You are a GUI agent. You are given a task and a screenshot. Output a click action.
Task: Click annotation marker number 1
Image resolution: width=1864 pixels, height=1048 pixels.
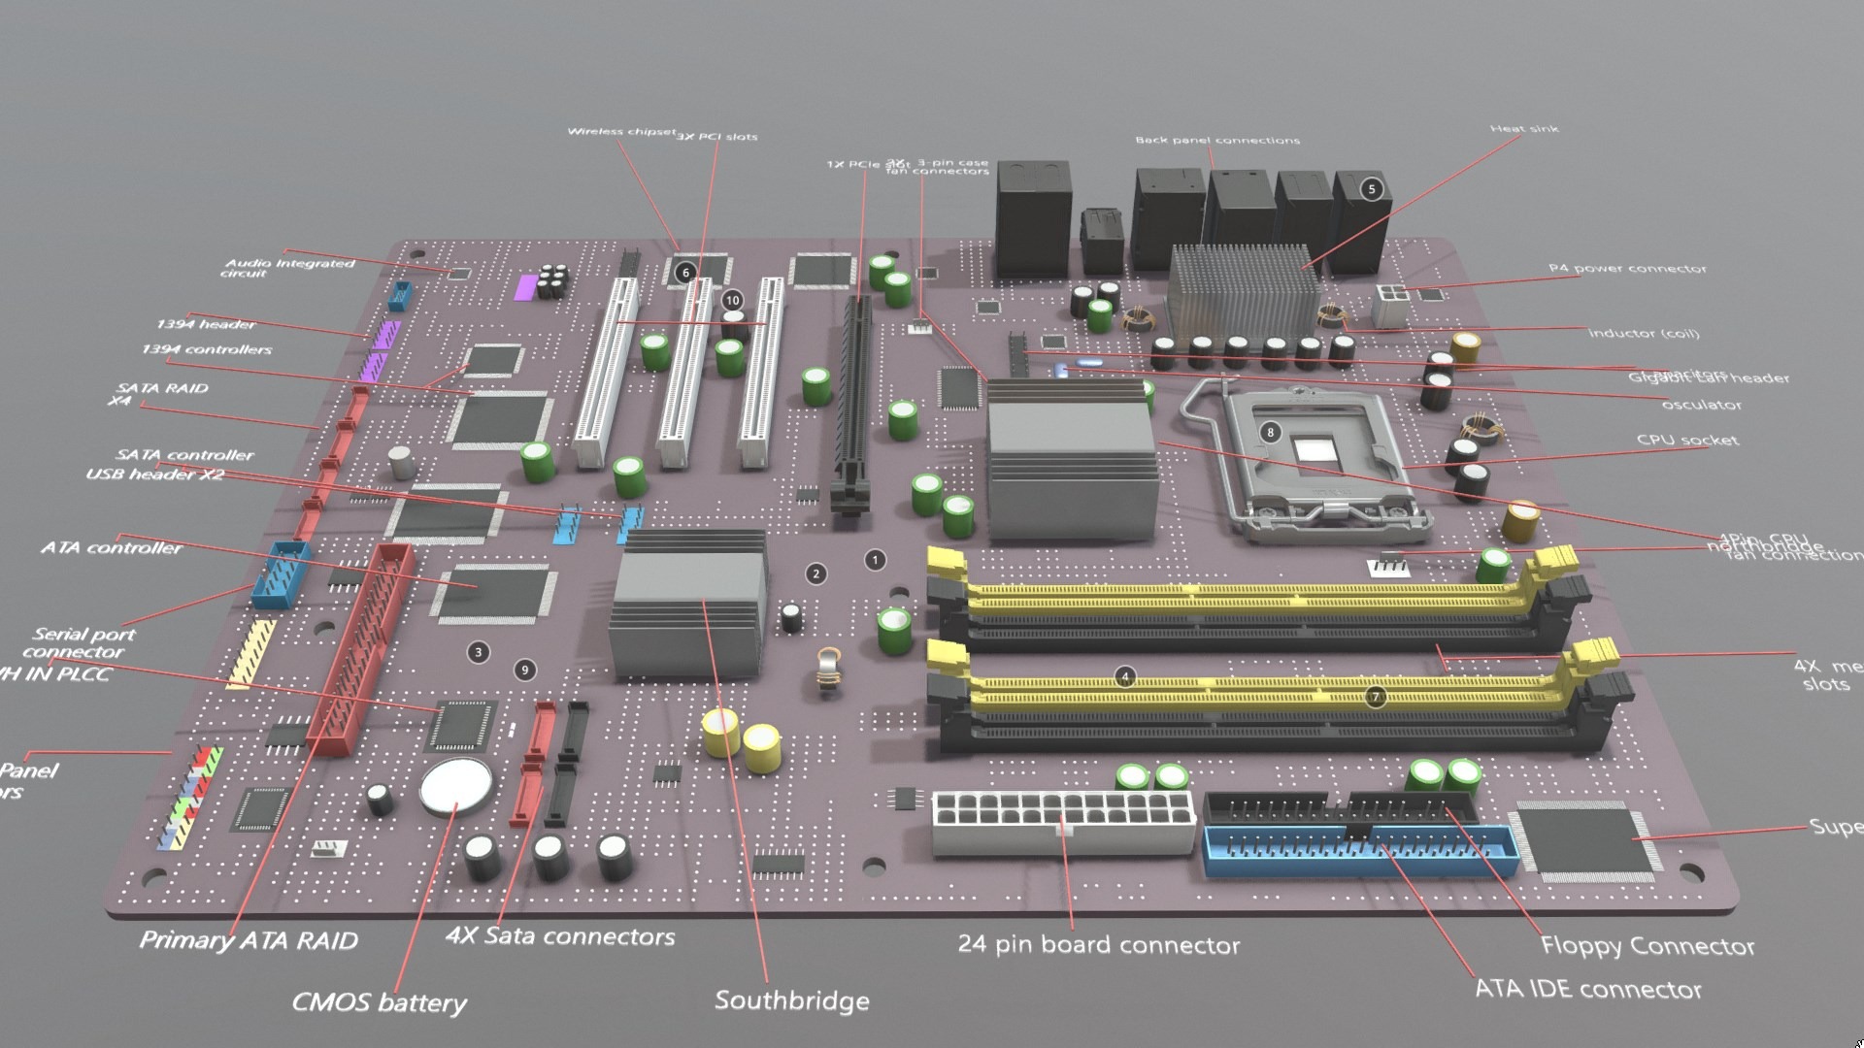[875, 560]
